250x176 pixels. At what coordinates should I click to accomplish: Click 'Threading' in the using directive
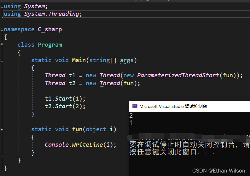pyautogui.click(x=64, y=14)
